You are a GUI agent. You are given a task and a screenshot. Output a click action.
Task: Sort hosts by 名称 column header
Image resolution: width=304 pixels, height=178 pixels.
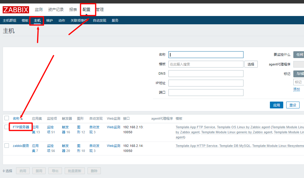16,118
